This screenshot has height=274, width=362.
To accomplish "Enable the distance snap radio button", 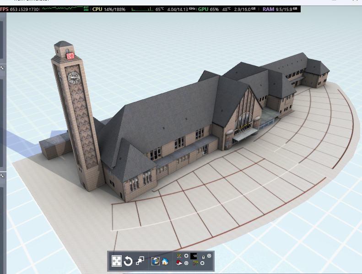I will pos(202,263).
